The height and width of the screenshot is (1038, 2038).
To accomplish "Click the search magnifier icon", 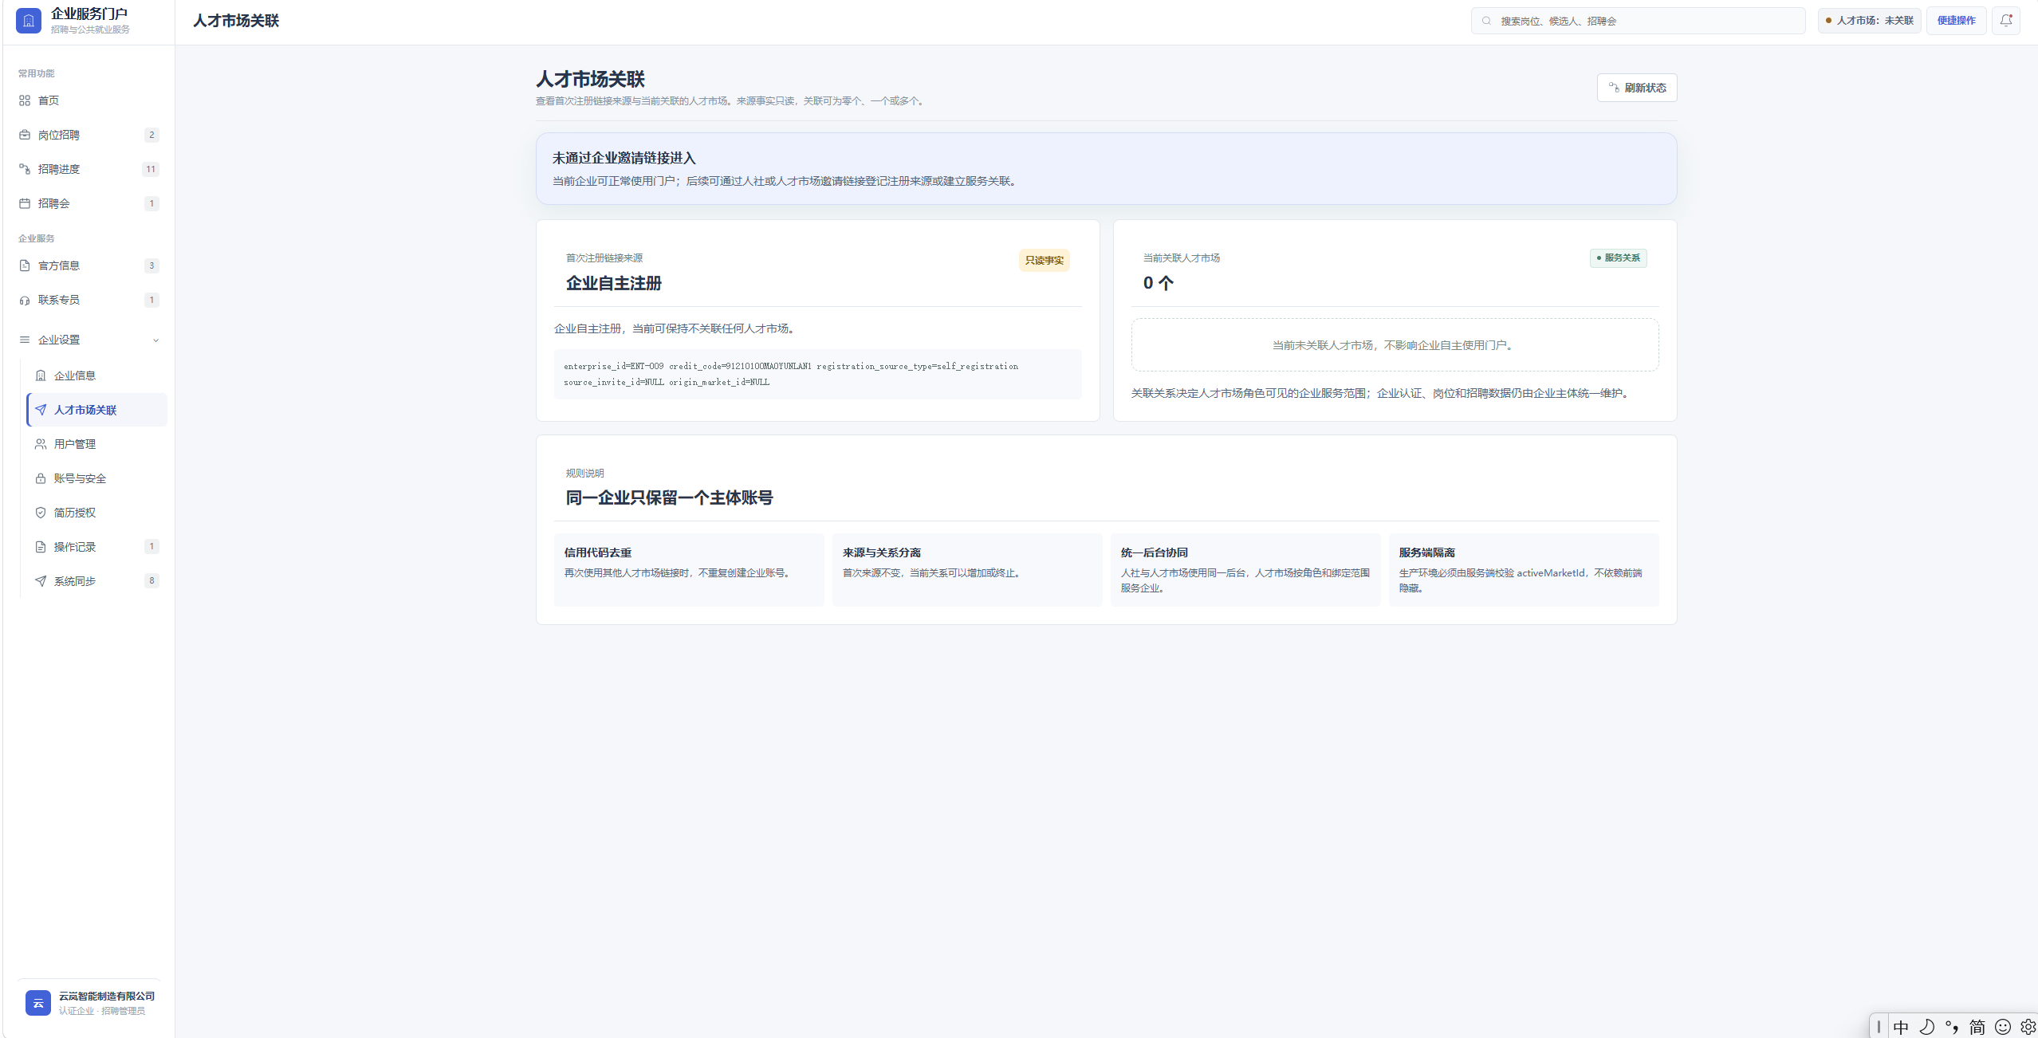I will point(1486,21).
